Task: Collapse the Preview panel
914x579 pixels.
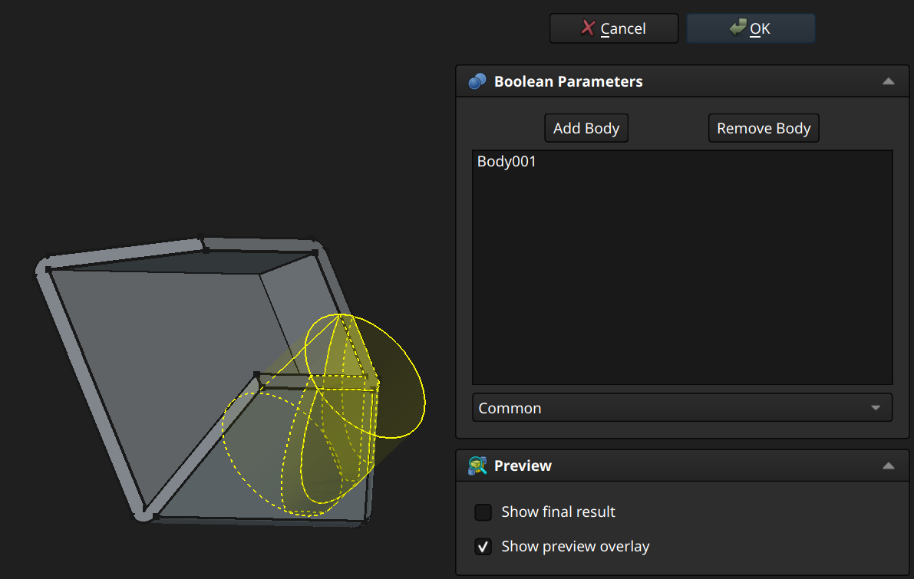Action: tap(889, 466)
